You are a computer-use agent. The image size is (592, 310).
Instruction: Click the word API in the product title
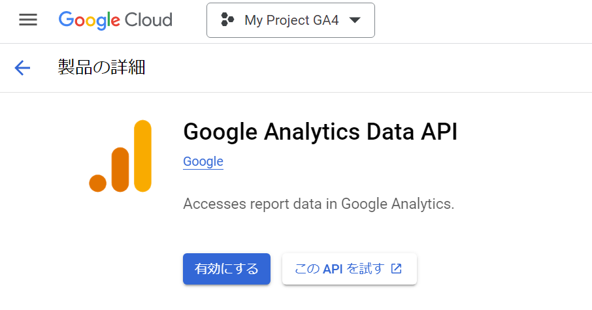(436, 132)
